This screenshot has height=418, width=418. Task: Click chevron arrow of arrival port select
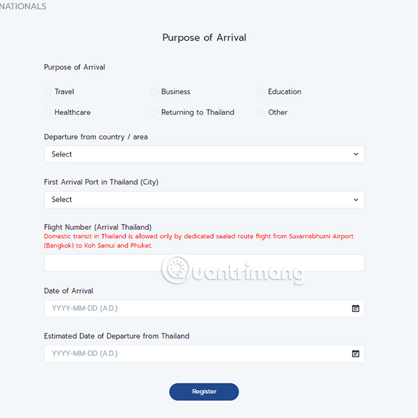[356, 199]
